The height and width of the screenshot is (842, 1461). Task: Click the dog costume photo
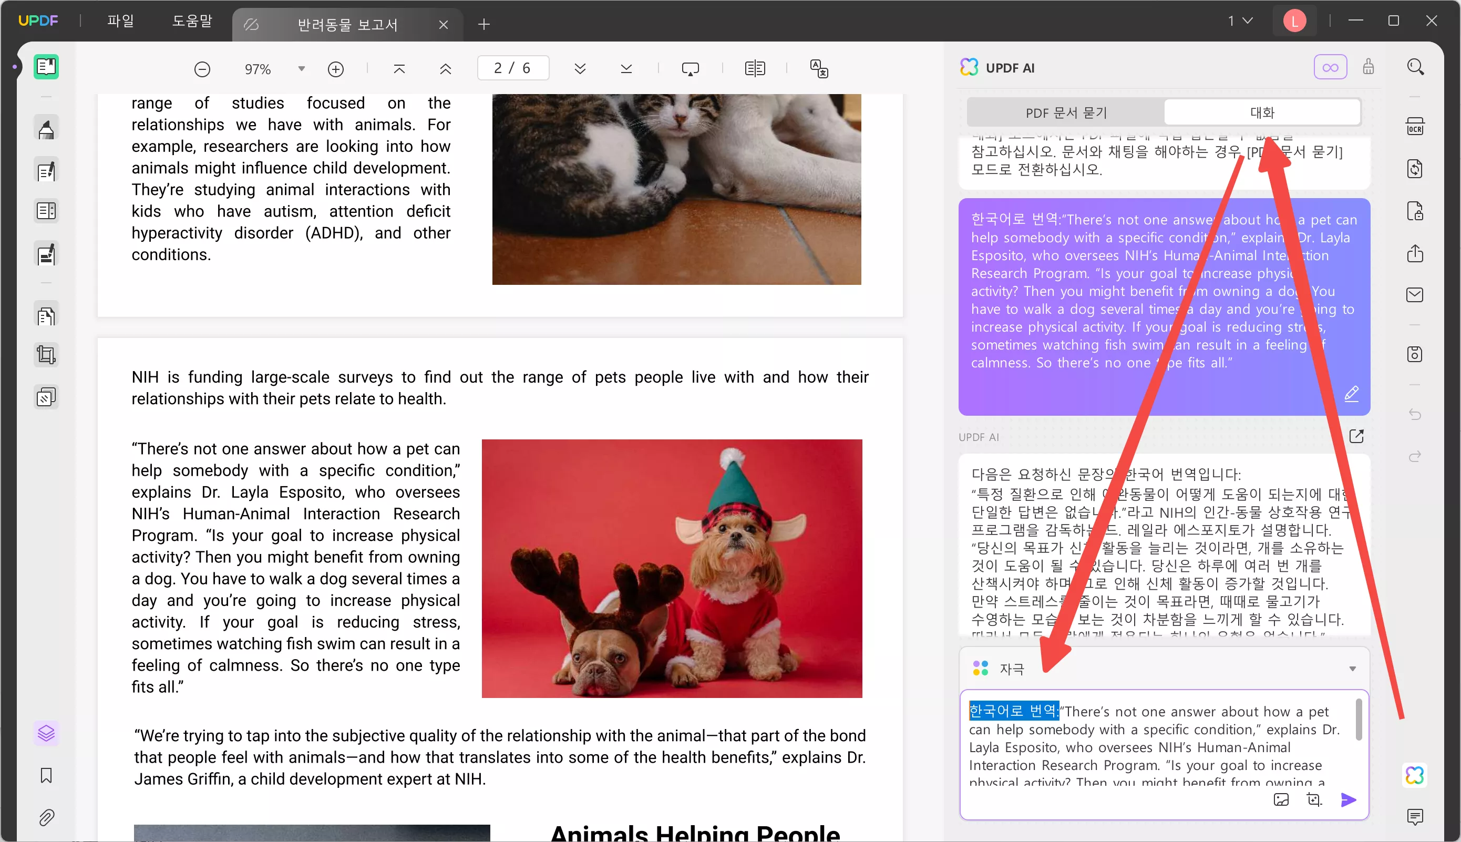[672, 569]
